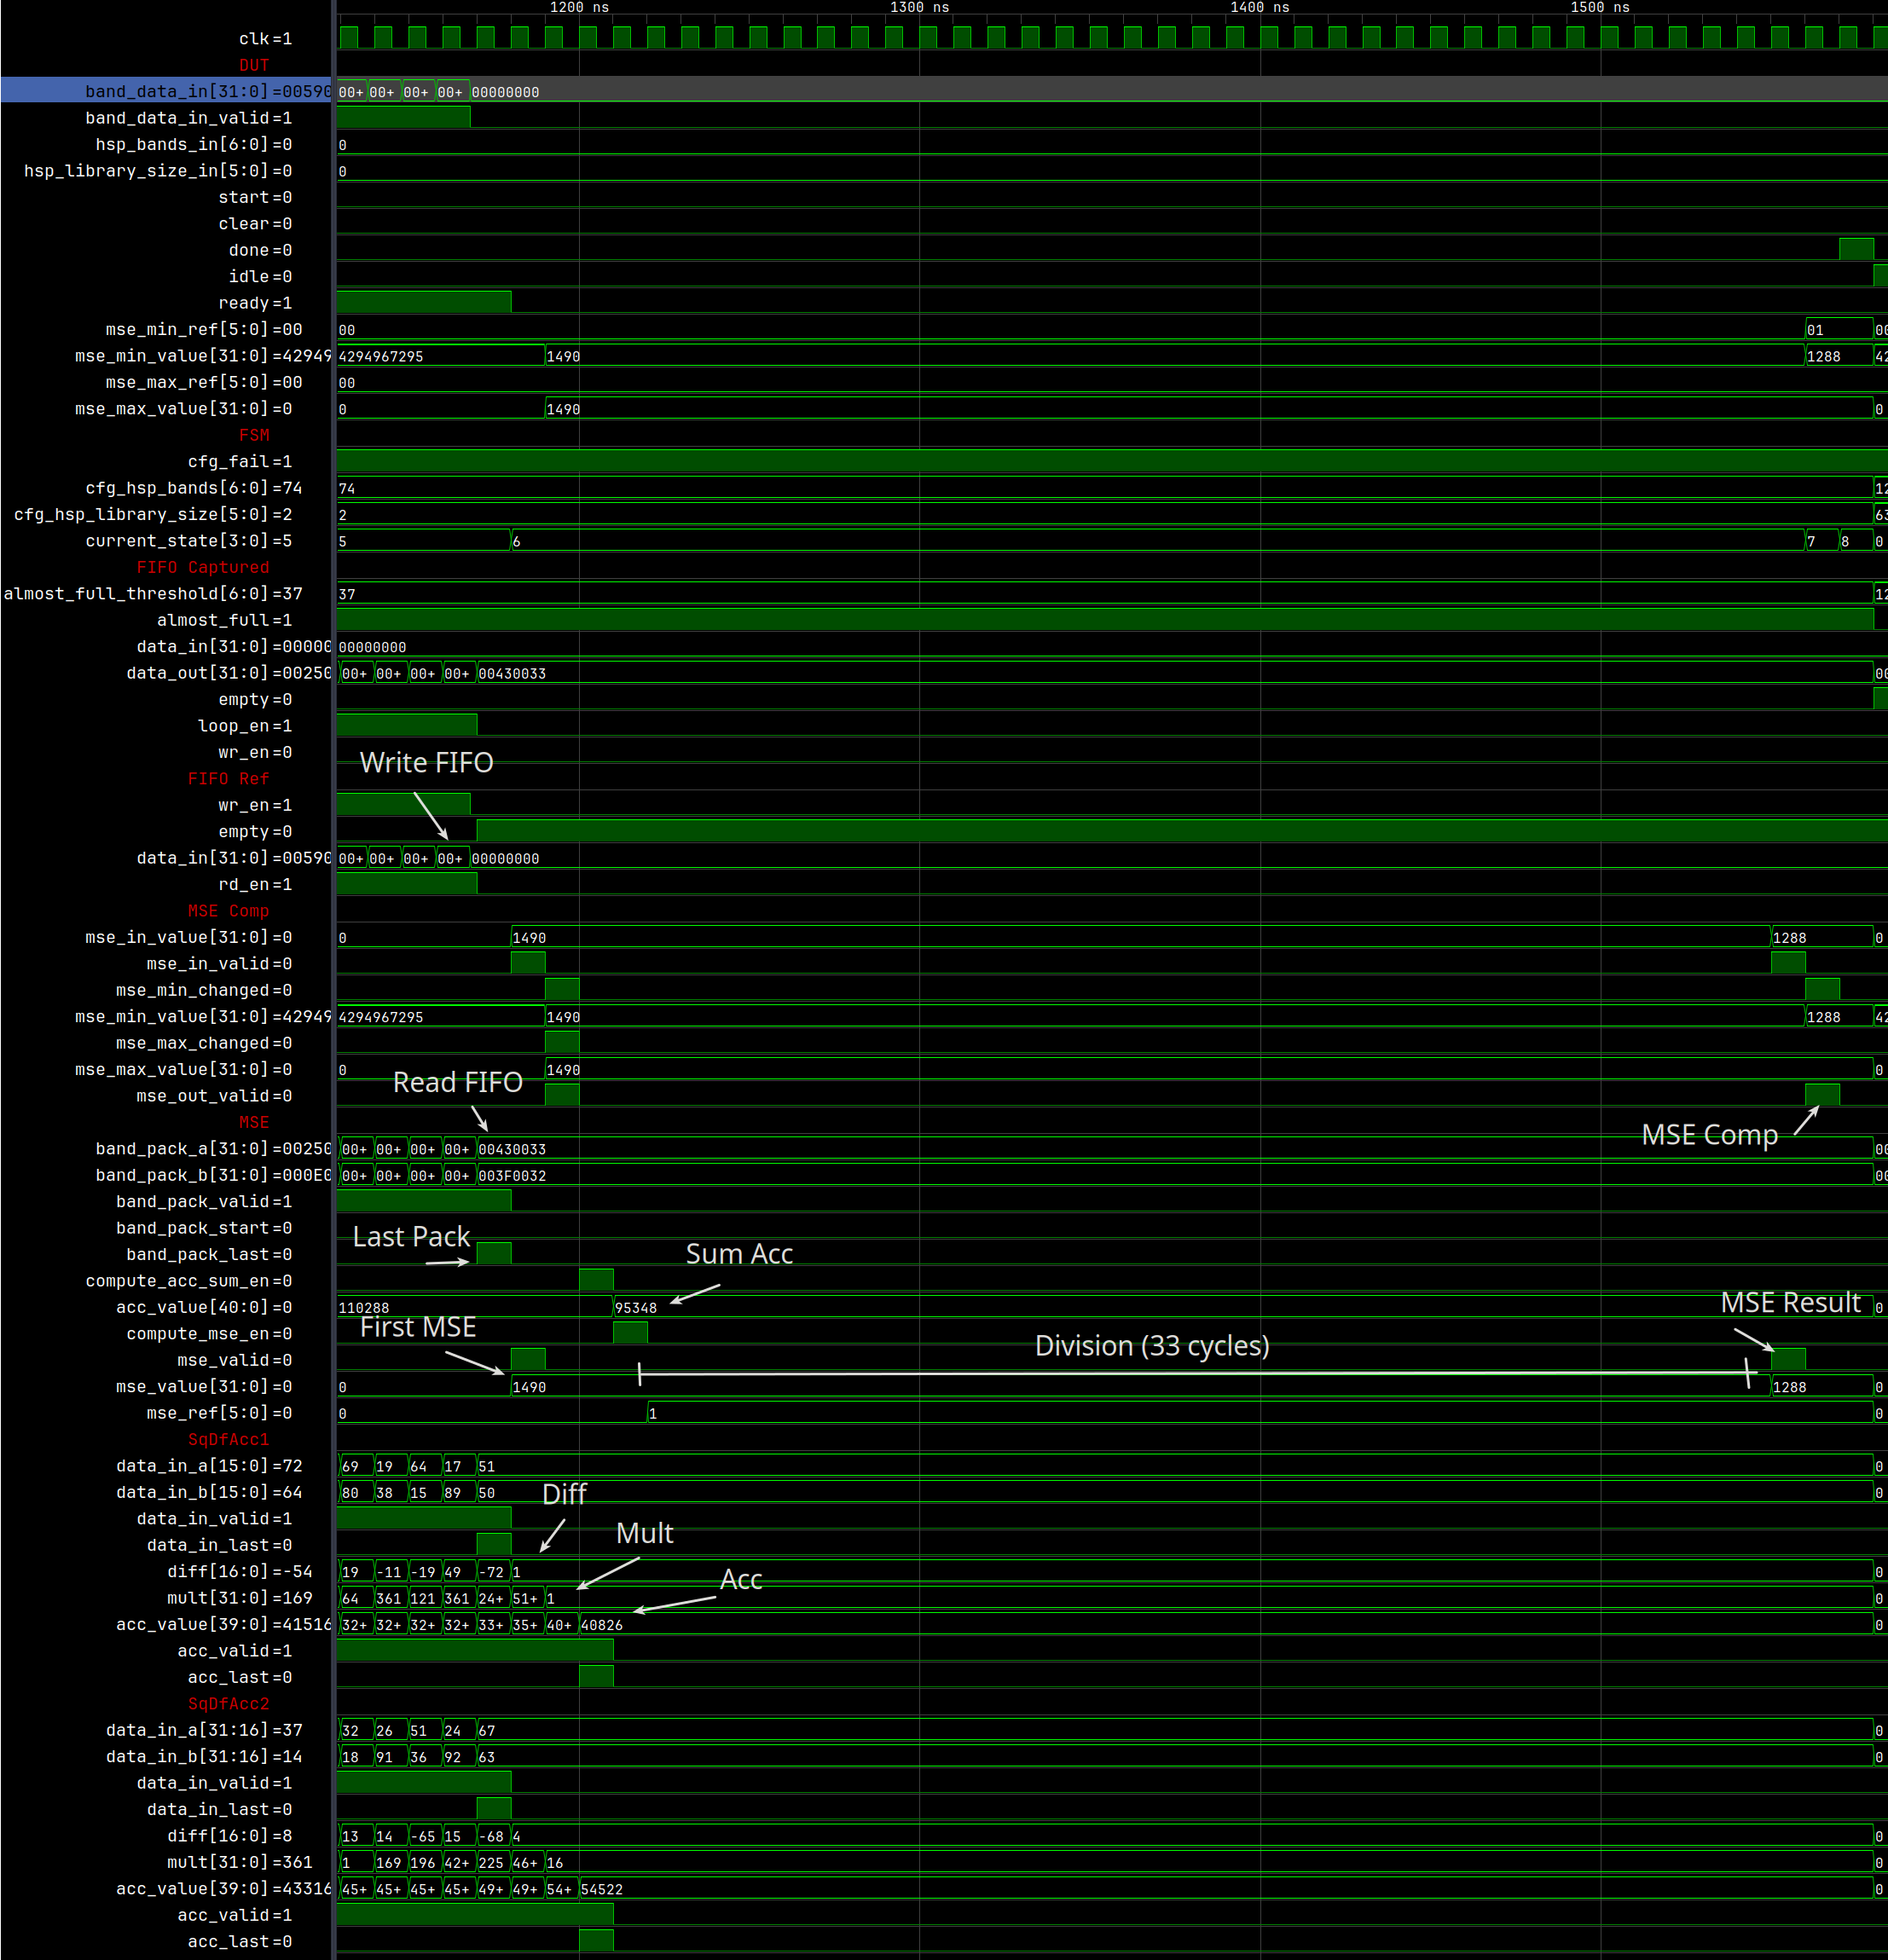1888x1960 pixels.
Task: Select the mse_max_changed signal
Action: pos(204,1043)
